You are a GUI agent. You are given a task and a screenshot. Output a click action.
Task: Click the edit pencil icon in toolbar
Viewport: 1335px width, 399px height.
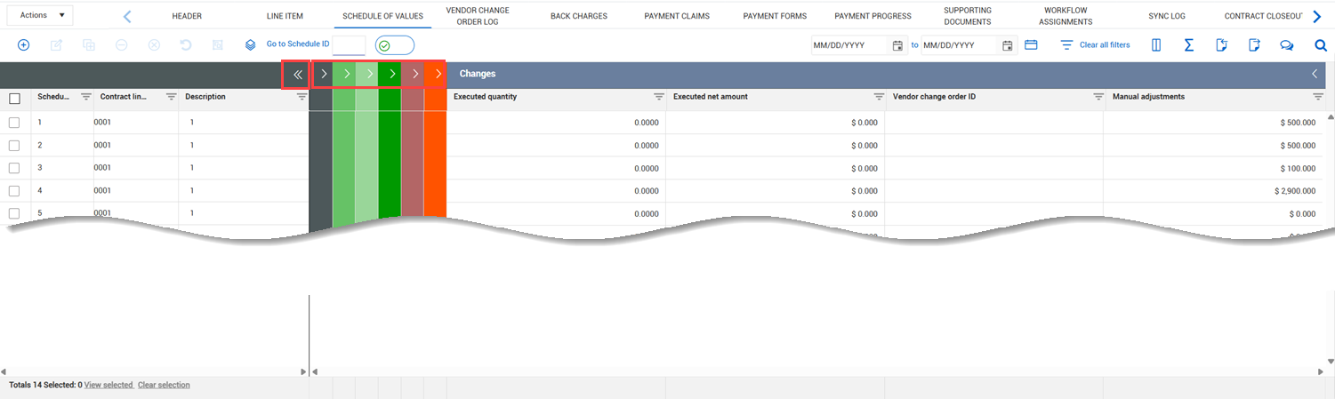[x=56, y=44]
